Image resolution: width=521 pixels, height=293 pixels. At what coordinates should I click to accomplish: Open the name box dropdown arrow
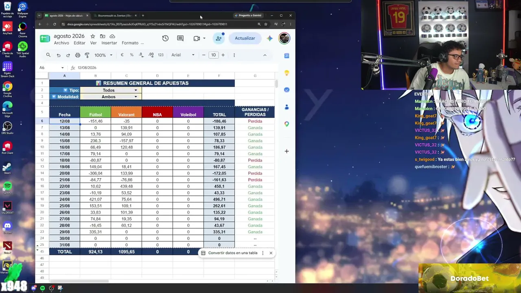(x=62, y=68)
